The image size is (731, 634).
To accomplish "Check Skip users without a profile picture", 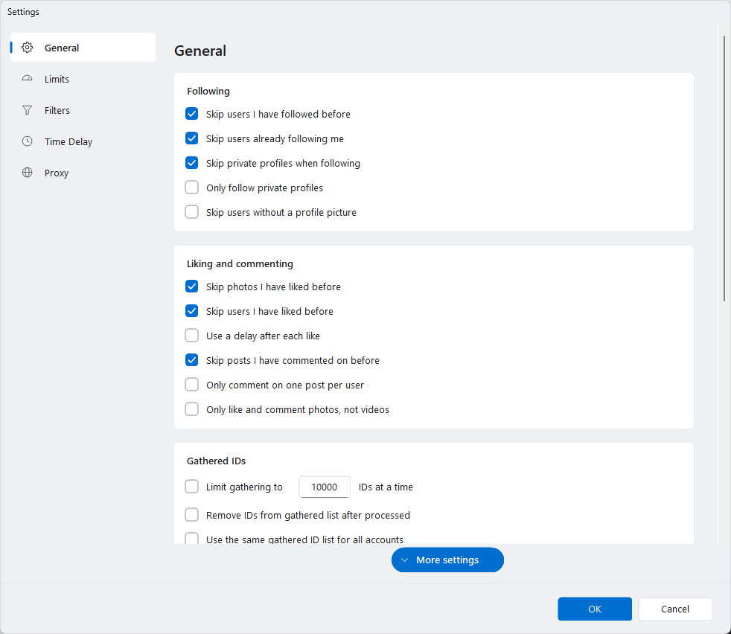I will [x=191, y=212].
